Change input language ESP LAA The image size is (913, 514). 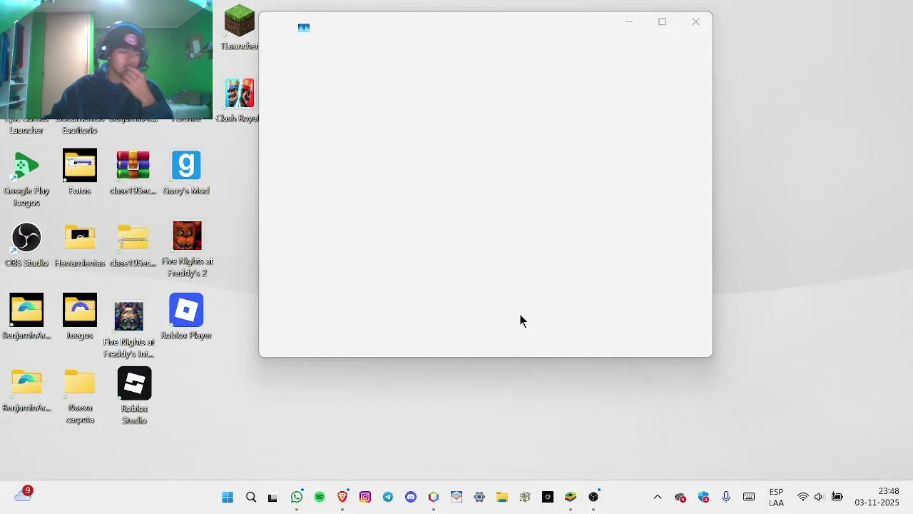(x=776, y=498)
